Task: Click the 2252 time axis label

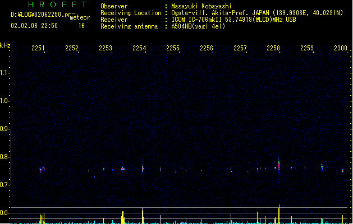Action: (x=72, y=48)
